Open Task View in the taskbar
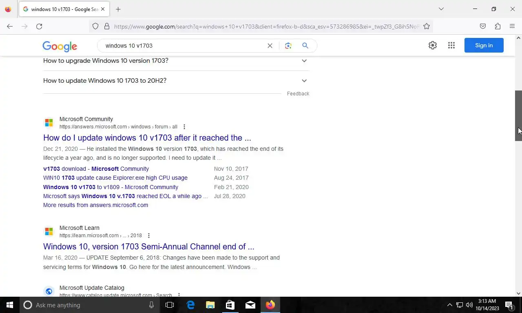The height and width of the screenshot is (313, 522). 170,305
